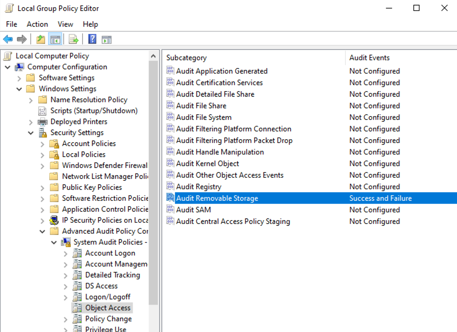Screen dimensions: 457x332
Task: Click the IP Security Policies icon
Action: tap(54, 221)
